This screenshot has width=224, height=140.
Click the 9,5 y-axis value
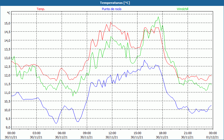(8, 118)
